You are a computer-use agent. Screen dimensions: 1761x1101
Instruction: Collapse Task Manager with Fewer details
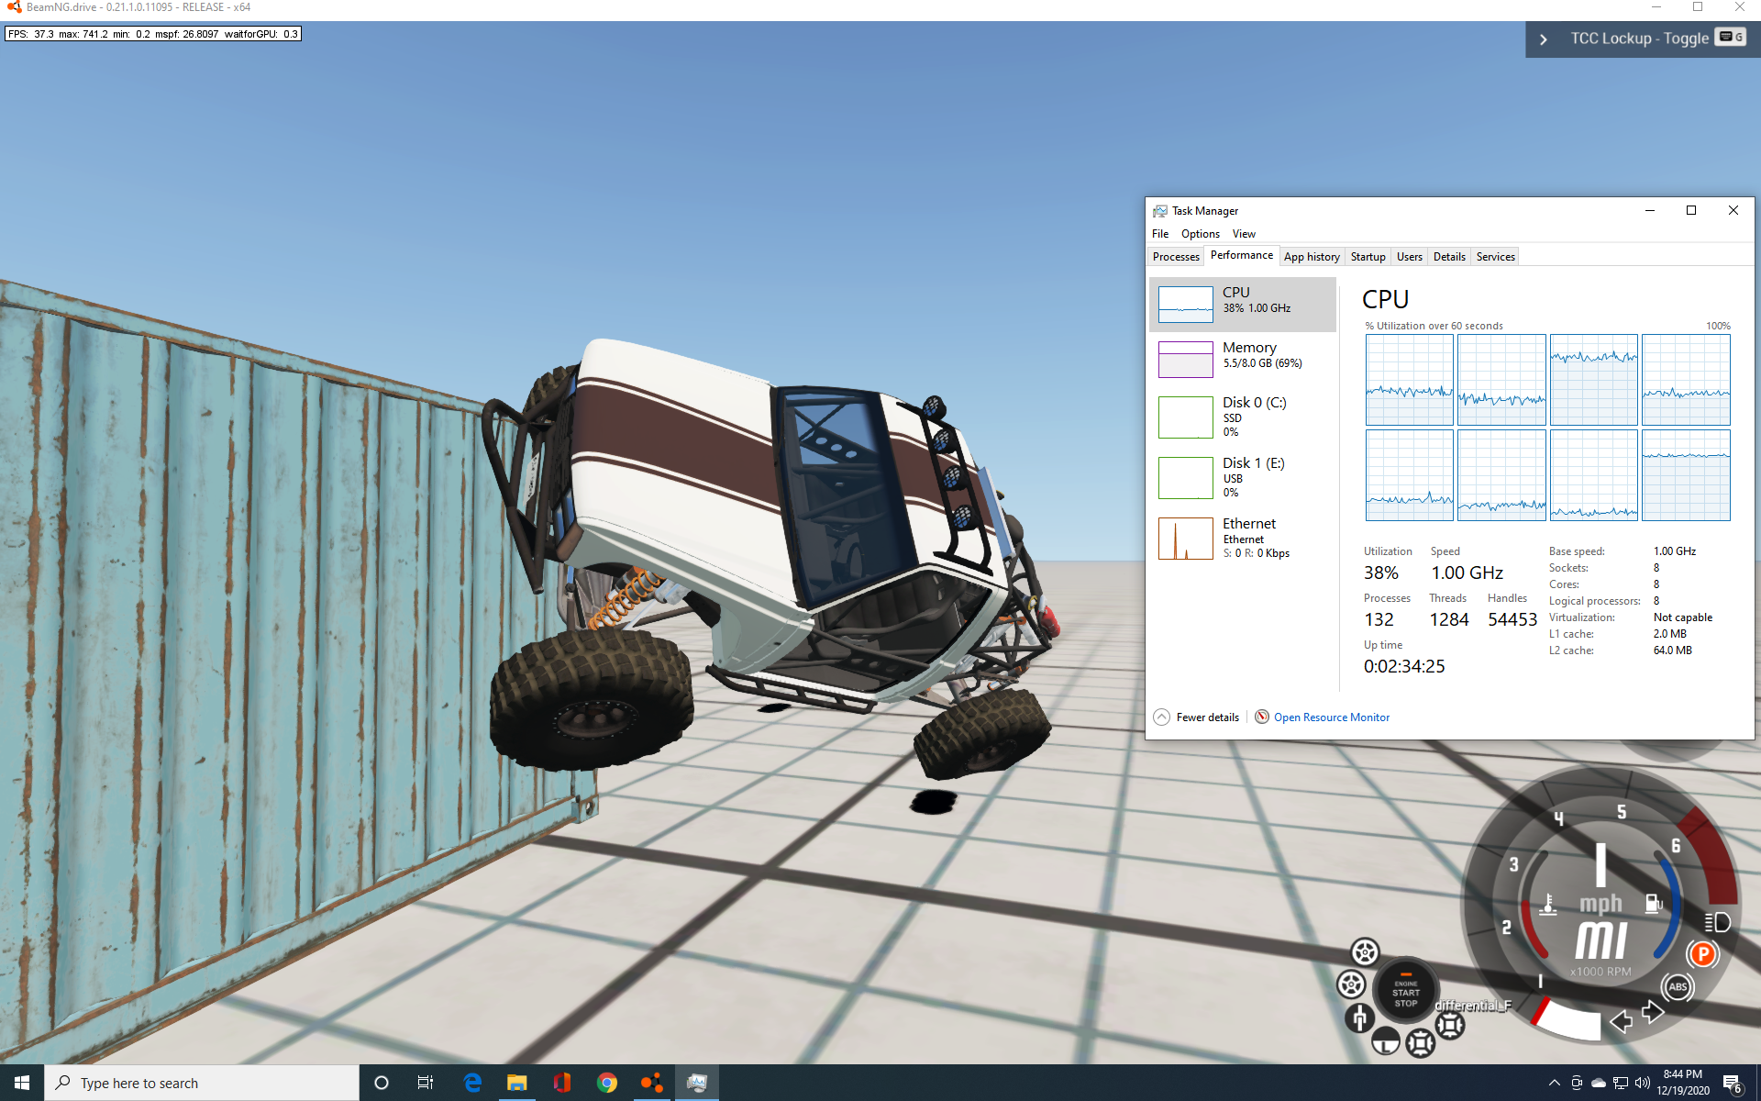pos(1197,717)
